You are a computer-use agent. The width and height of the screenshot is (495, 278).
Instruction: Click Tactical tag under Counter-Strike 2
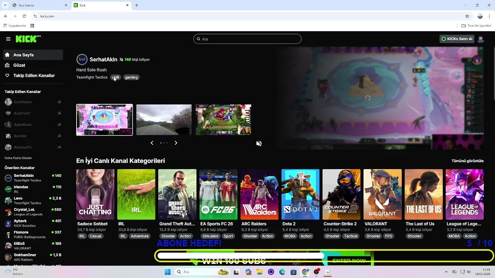pyautogui.click(x=351, y=236)
